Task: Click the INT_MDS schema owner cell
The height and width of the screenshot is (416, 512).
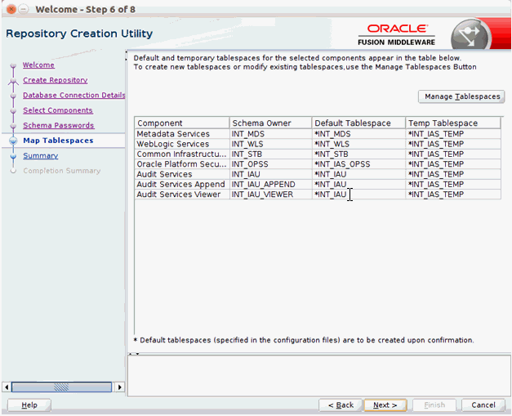Action: 270,134
